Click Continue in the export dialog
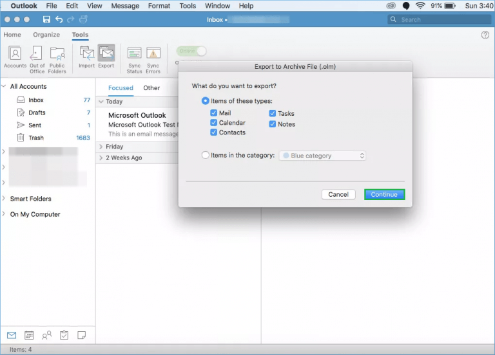The width and height of the screenshot is (495, 355). pos(384,194)
